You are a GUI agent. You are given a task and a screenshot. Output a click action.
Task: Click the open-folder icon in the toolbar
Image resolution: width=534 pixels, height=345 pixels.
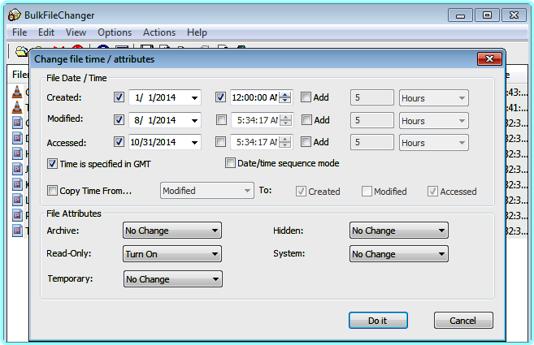(22, 51)
